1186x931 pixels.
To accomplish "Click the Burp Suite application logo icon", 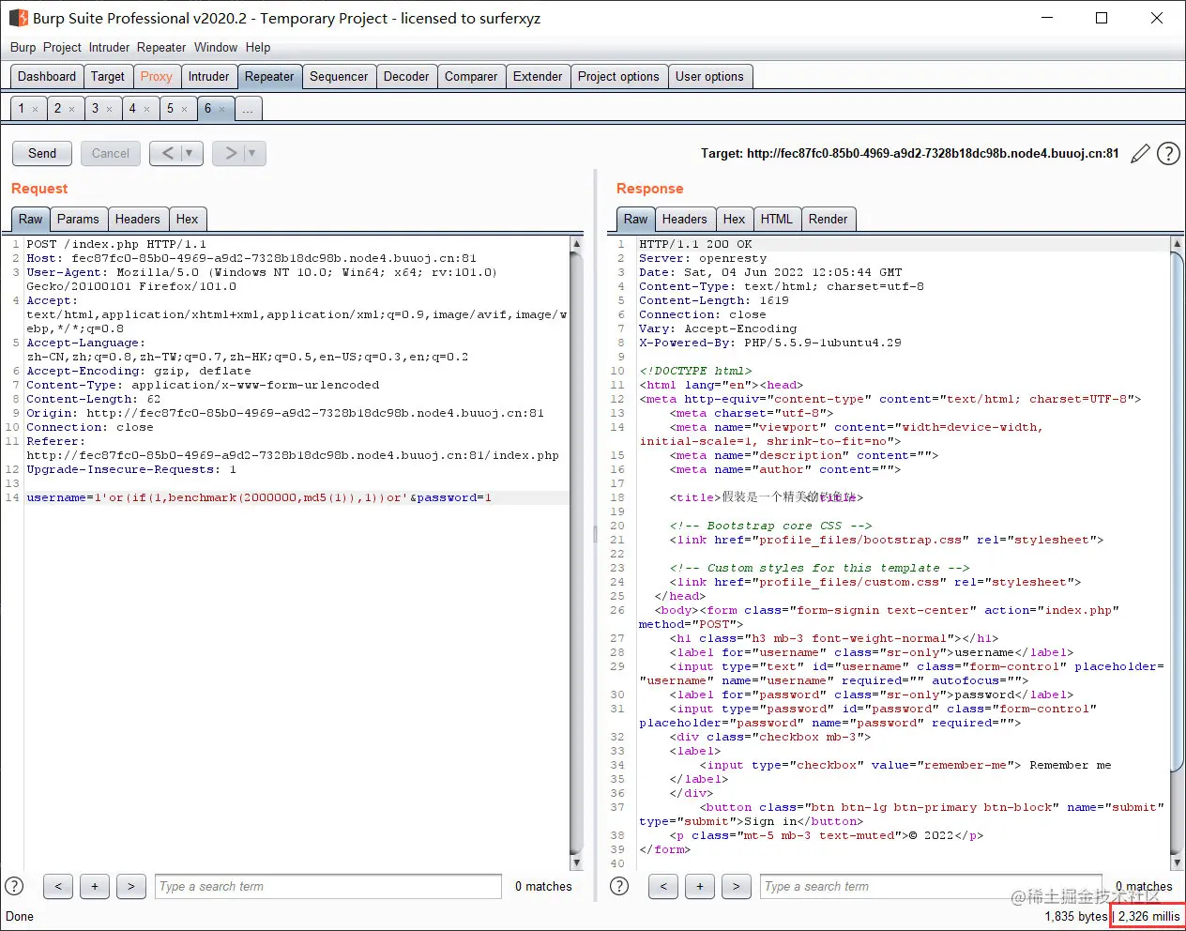I will coord(18,18).
